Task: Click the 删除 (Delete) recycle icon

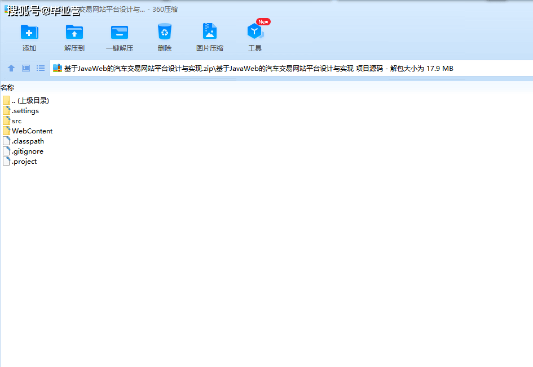Action: [x=165, y=33]
